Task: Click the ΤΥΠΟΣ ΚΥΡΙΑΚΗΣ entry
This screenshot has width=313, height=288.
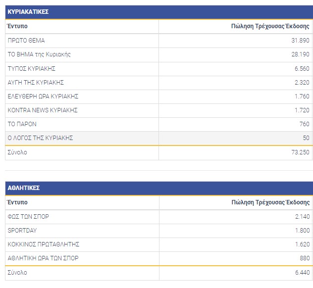Action: point(32,68)
